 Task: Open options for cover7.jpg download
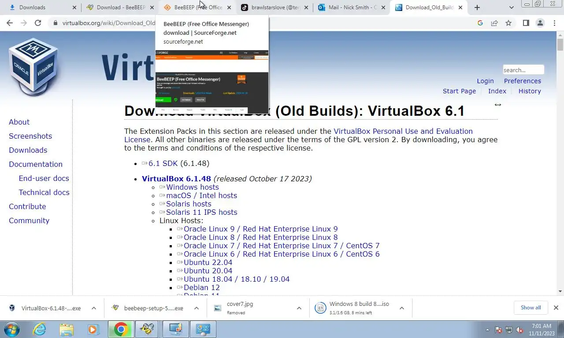(299, 308)
